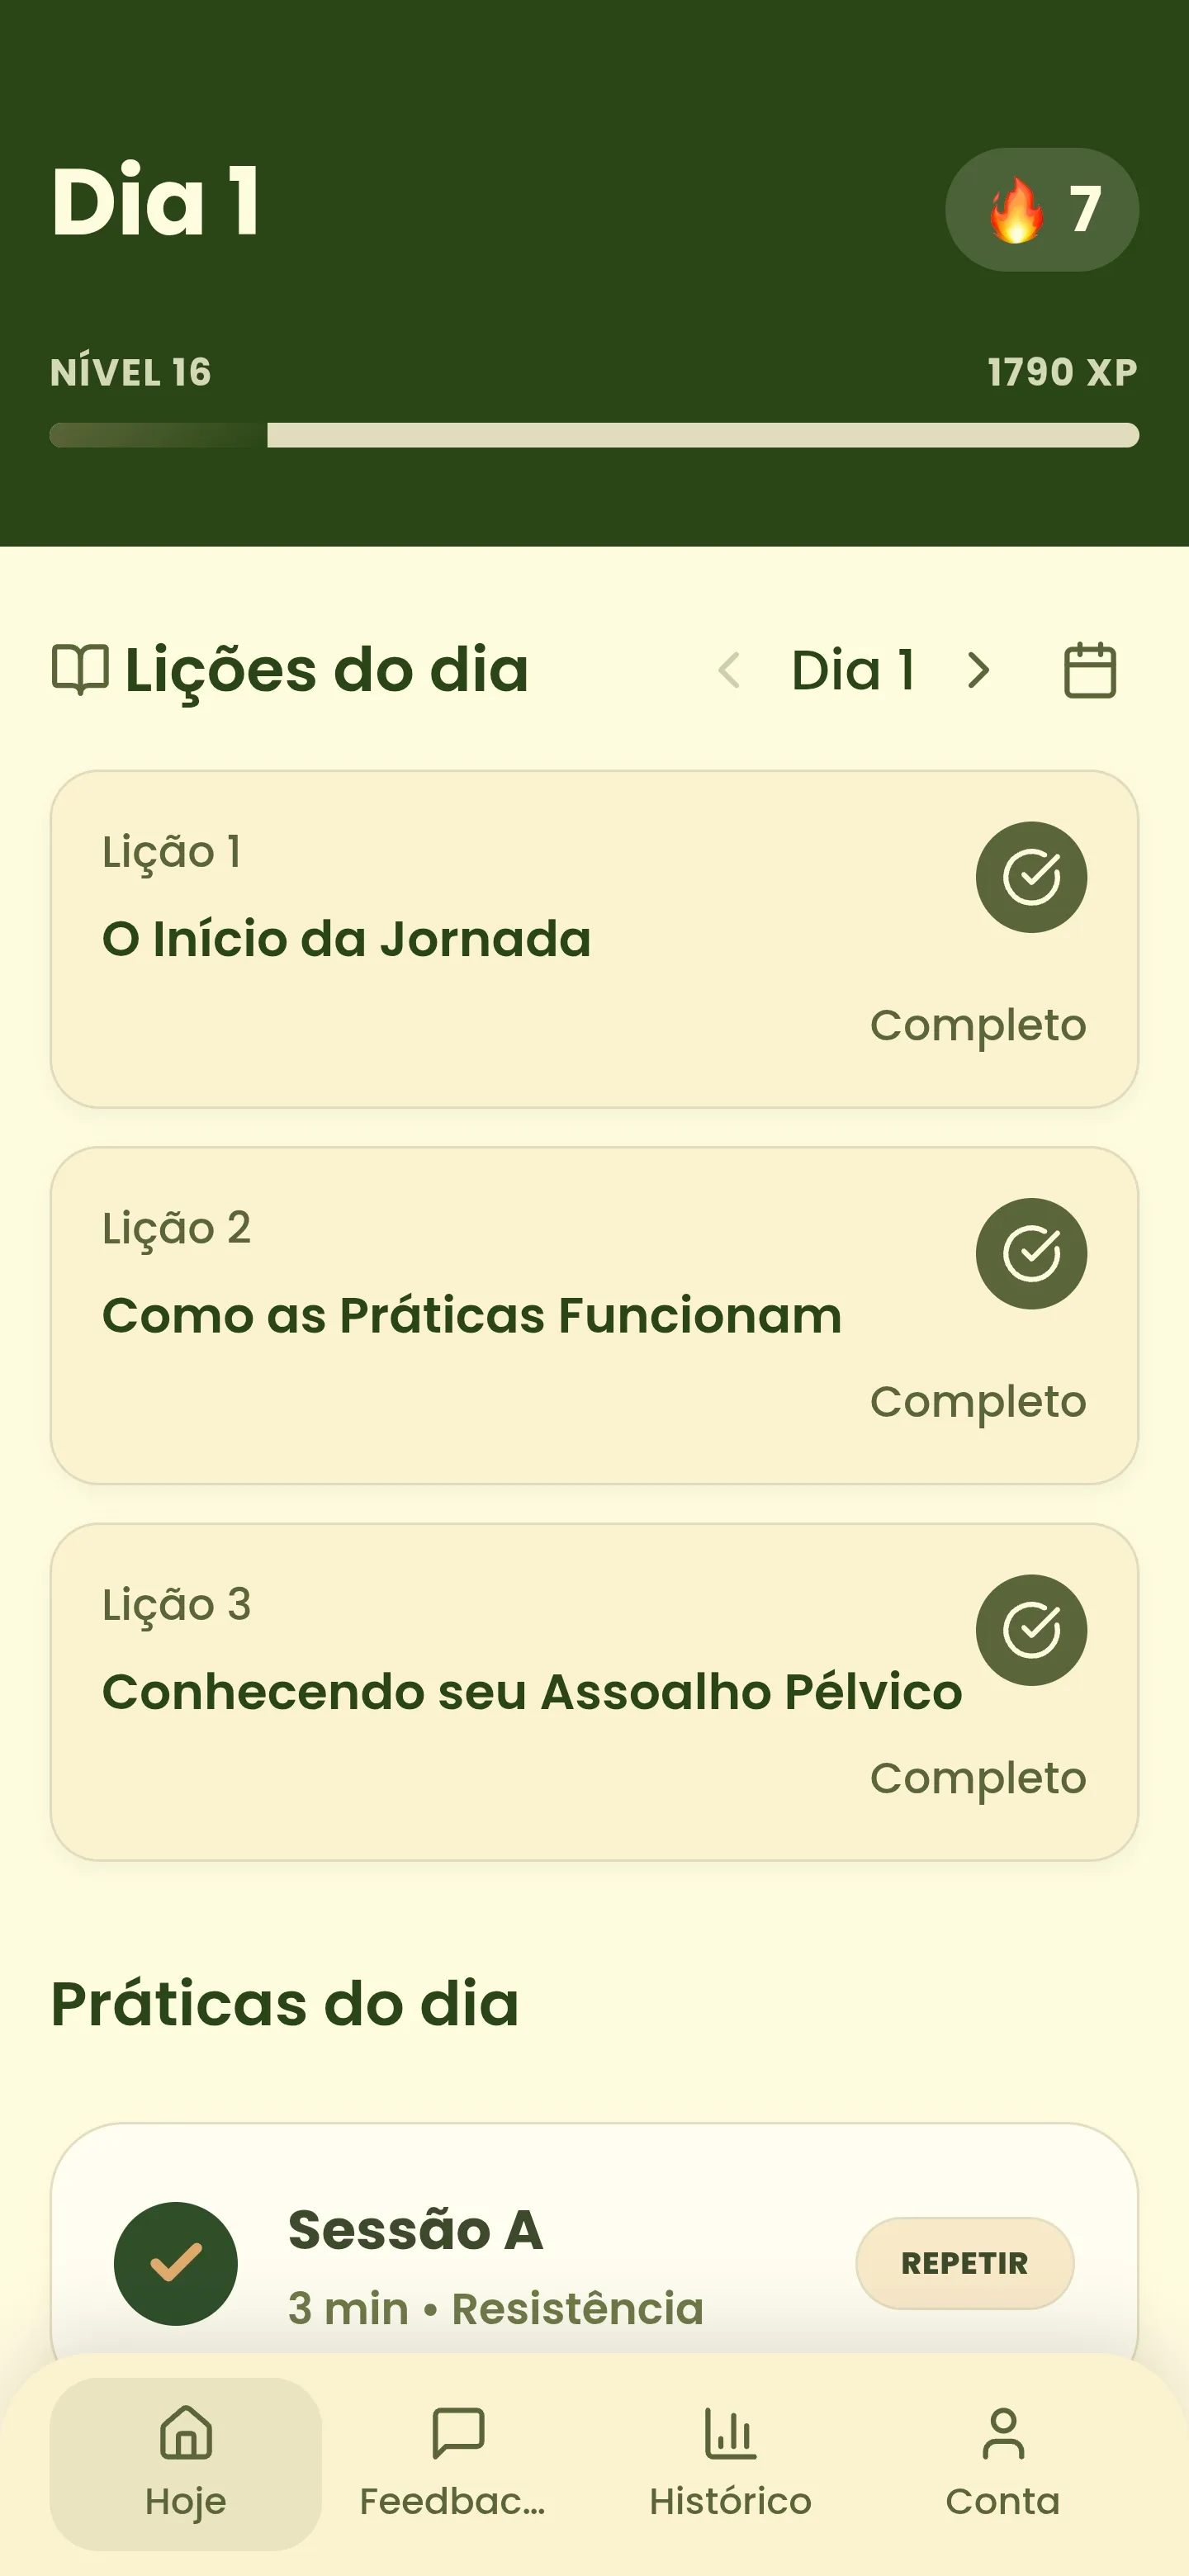Open the Feedback chat bubble icon

tap(458, 2432)
